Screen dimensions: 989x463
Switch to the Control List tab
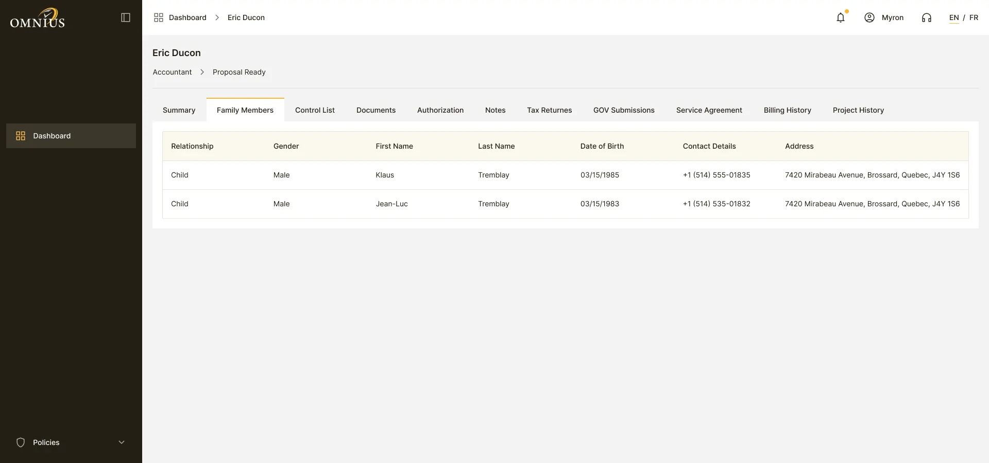tap(315, 110)
